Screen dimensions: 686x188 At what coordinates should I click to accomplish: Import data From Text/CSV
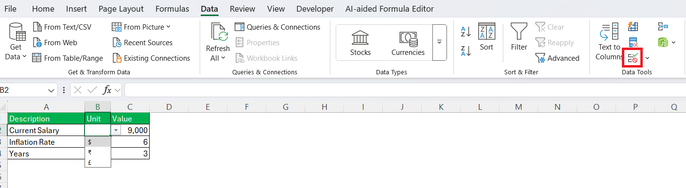[x=62, y=27]
